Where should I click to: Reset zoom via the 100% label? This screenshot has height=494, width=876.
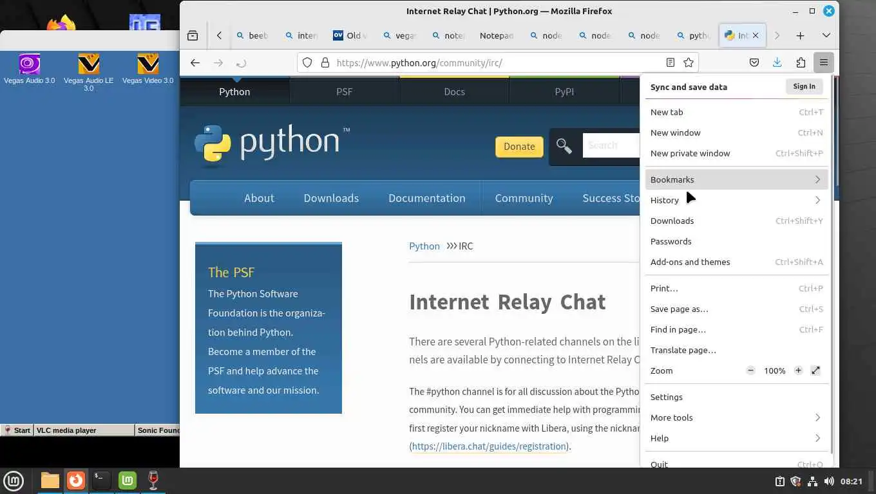[774, 370]
